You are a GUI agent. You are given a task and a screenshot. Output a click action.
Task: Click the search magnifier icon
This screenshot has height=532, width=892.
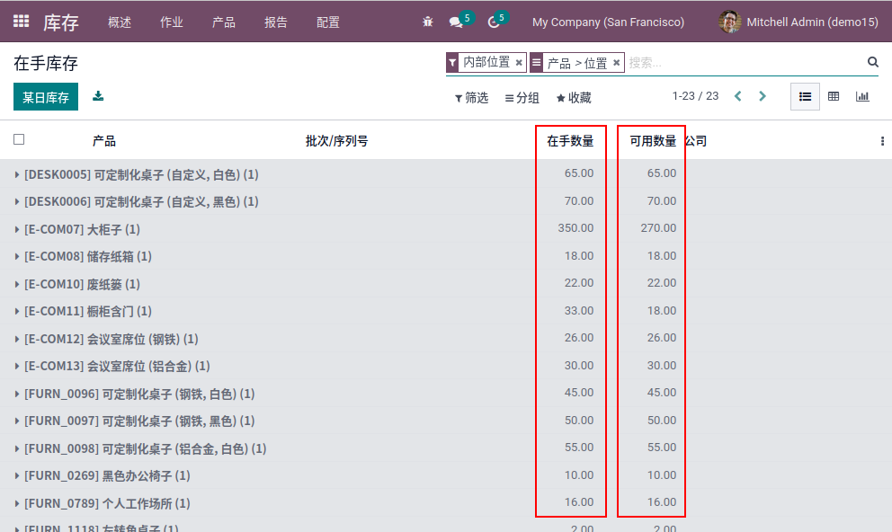[872, 62]
